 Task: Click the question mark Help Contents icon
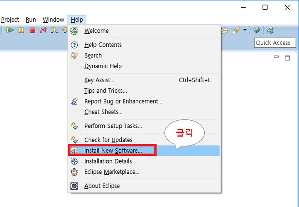pos(74,45)
